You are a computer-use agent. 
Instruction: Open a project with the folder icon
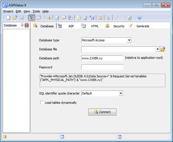coord(15,18)
